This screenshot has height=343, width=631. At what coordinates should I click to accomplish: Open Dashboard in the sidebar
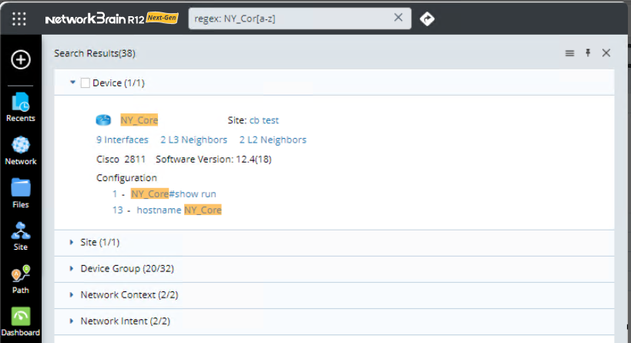(x=21, y=322)
